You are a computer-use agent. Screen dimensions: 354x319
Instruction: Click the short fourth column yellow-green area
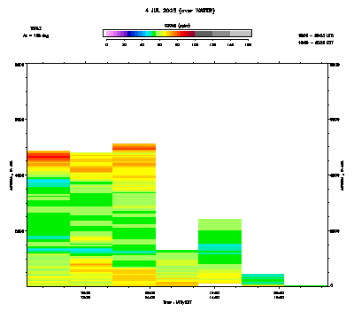(177, 262)
